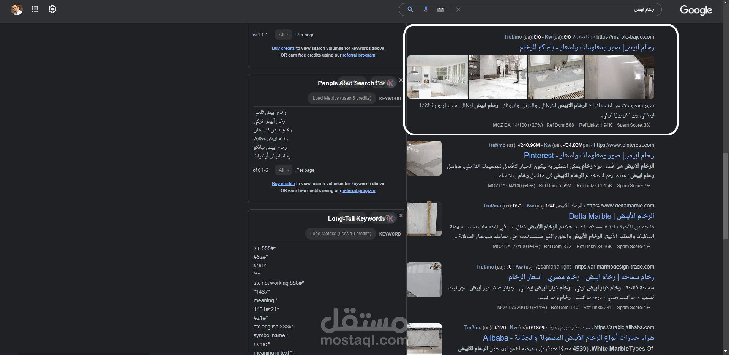
Task: Open the marble floor hallway image in the bajco result
Action: [498, 77]
